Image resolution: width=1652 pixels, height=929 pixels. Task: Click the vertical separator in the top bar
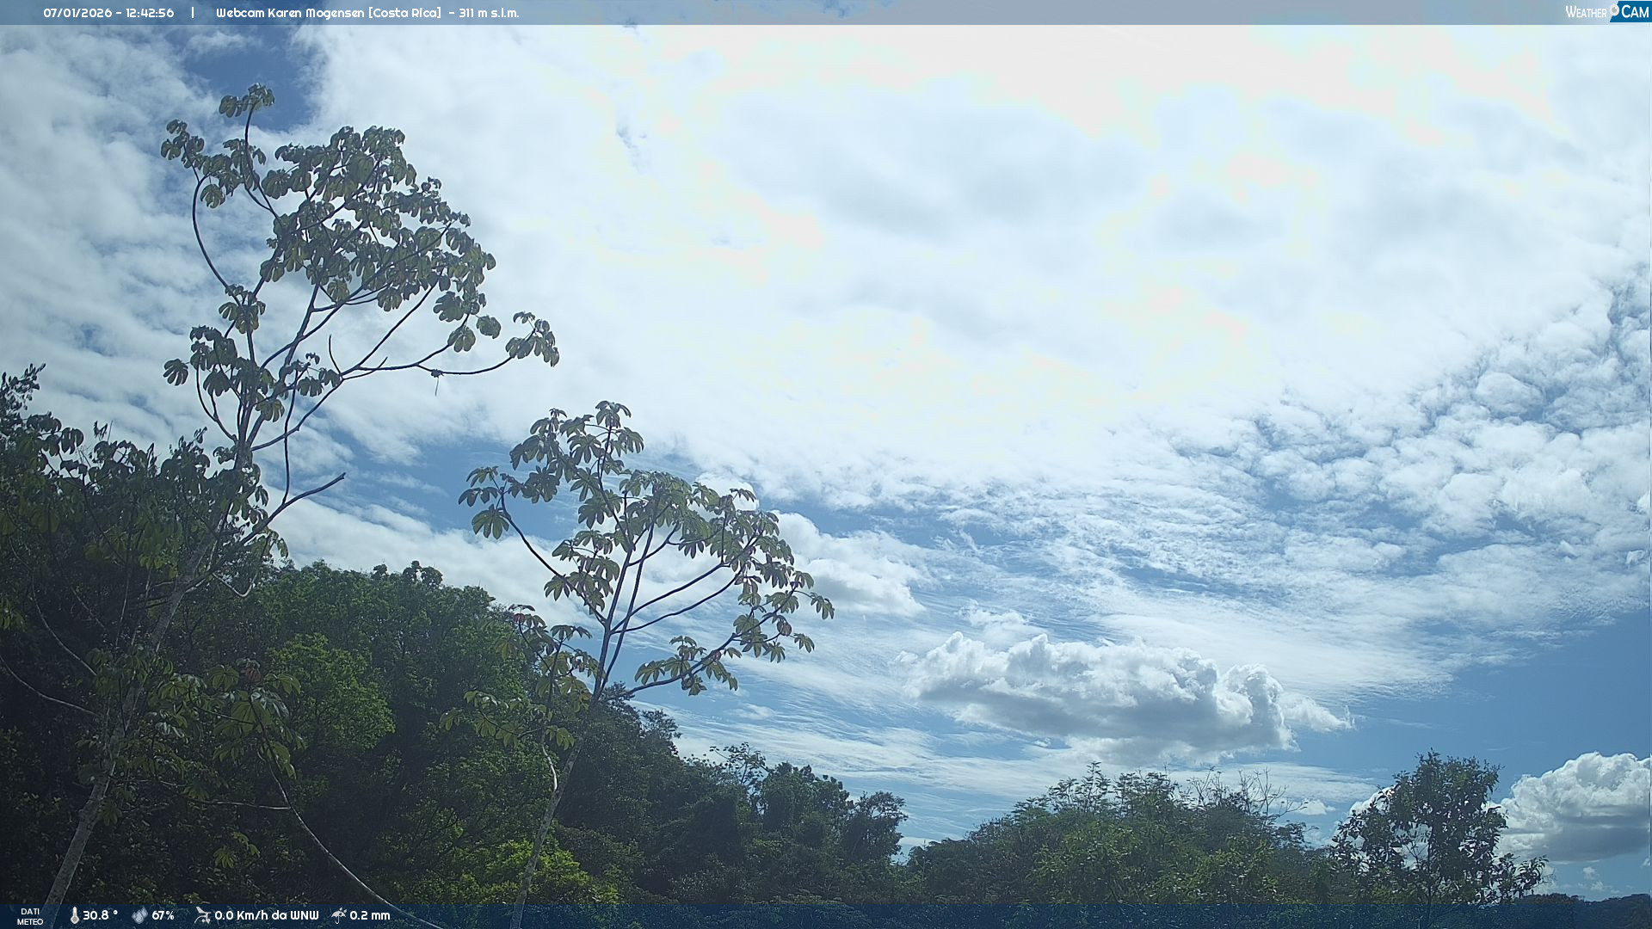pos(193,13)
